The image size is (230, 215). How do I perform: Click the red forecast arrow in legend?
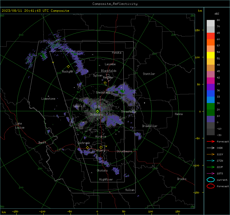[x=211, y=141]
